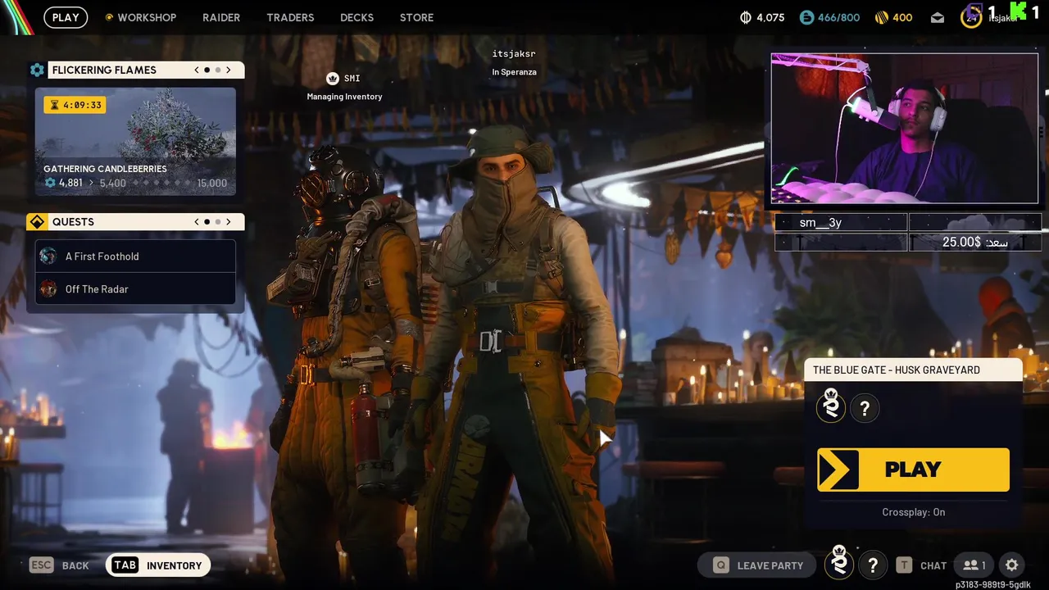The height and width of the screenshot is (590, 1049).
Task: Click the Leave Party button
Action: coord(757,565)
